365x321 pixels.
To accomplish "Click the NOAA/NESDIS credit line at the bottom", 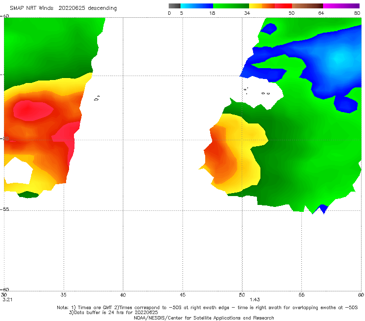I will [204, 318].
